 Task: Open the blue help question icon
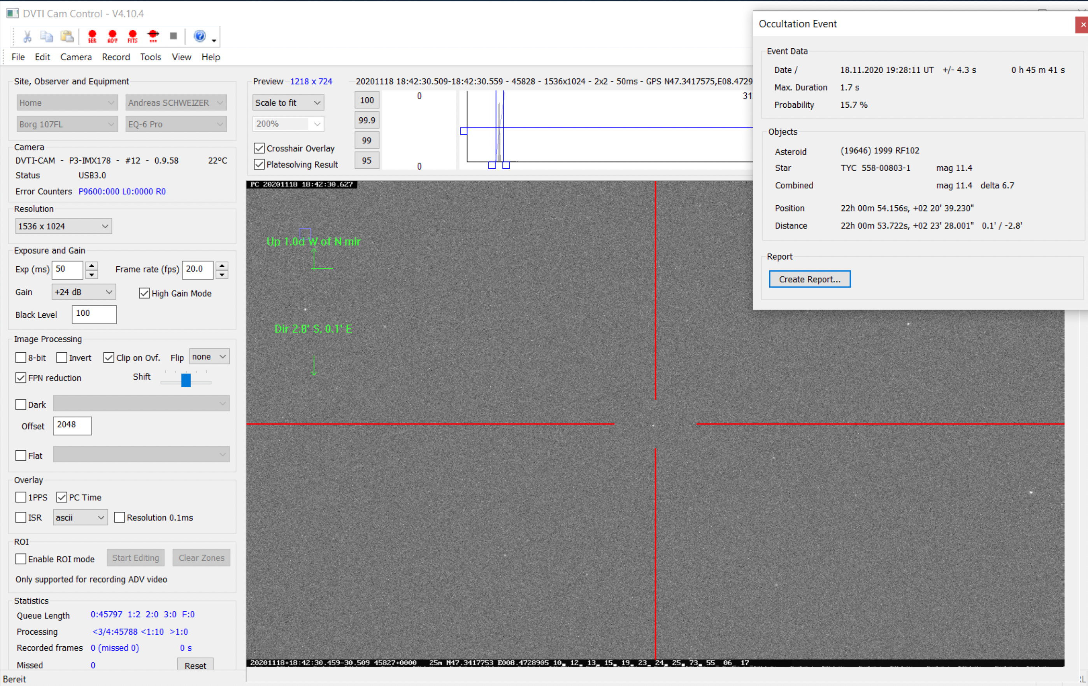click(200, 36)
